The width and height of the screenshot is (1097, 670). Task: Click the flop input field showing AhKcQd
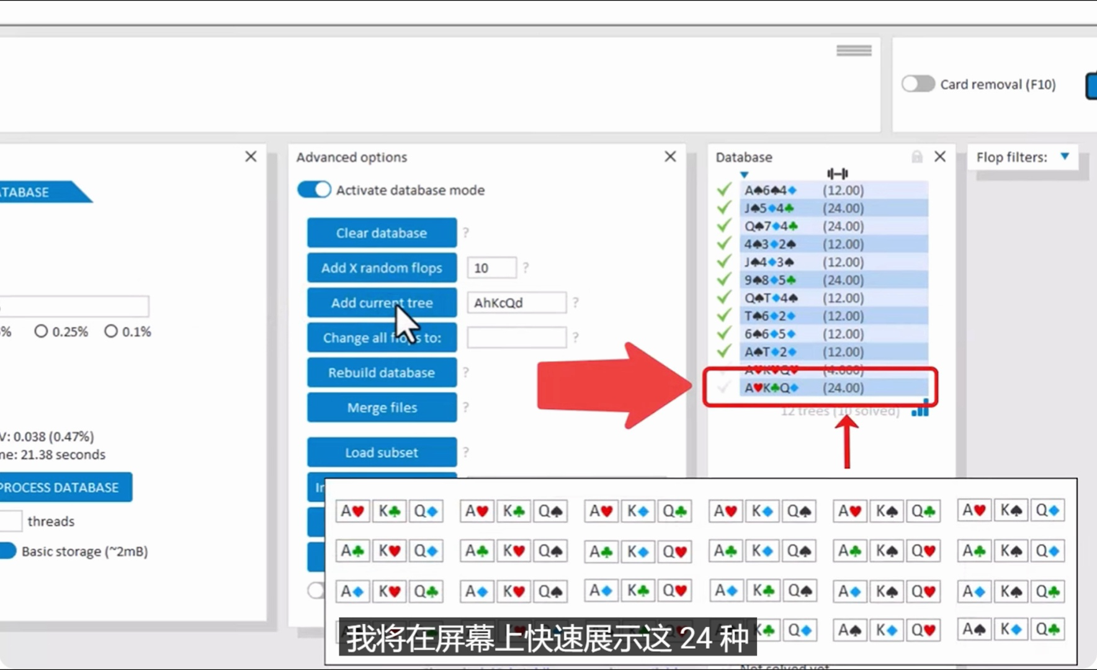point(516,302)
